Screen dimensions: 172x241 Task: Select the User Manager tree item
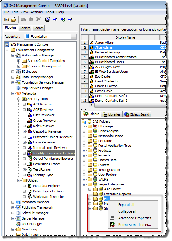click(32, 224)
